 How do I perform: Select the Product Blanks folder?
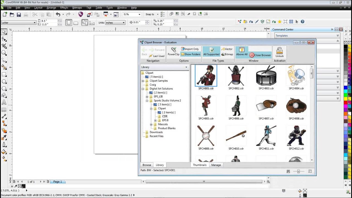coord(166,128)
